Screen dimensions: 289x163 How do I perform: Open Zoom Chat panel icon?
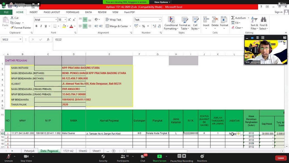click(x=143, y=157)
